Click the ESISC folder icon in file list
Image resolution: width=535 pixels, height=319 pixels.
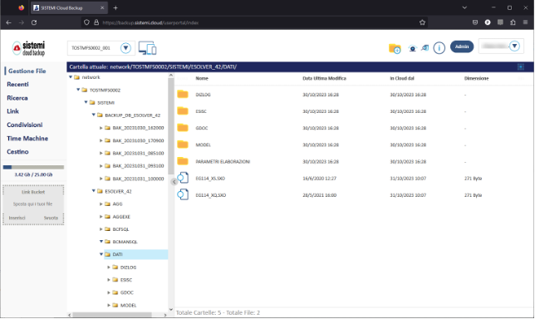(183, 110)
